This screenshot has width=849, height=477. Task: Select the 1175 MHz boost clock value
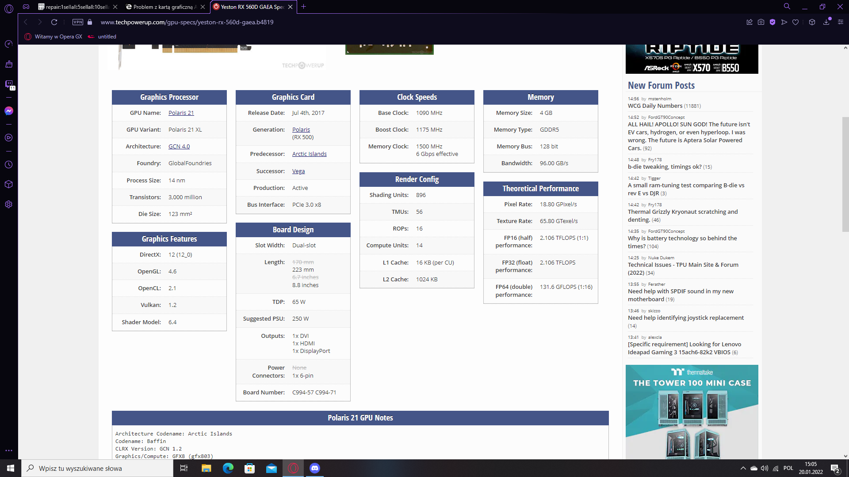429,130
